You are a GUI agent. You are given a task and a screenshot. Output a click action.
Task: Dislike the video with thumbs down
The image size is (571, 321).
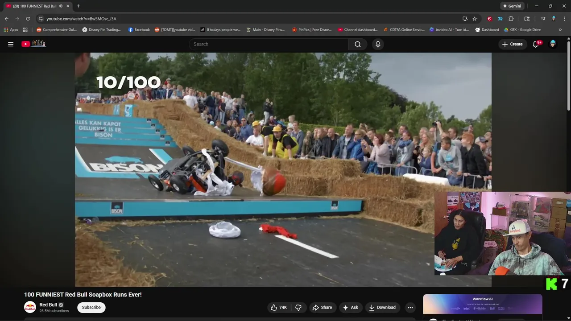click(298, 307)
